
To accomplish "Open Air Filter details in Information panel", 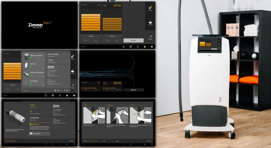I will click(34, 65).
